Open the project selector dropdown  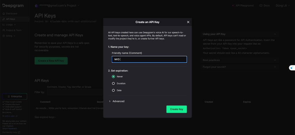click(57, 6)
